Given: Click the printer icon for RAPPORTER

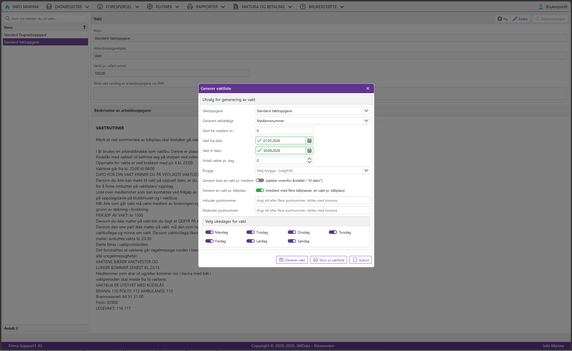Looking at the screenshot, I should [x=190, y=6].
